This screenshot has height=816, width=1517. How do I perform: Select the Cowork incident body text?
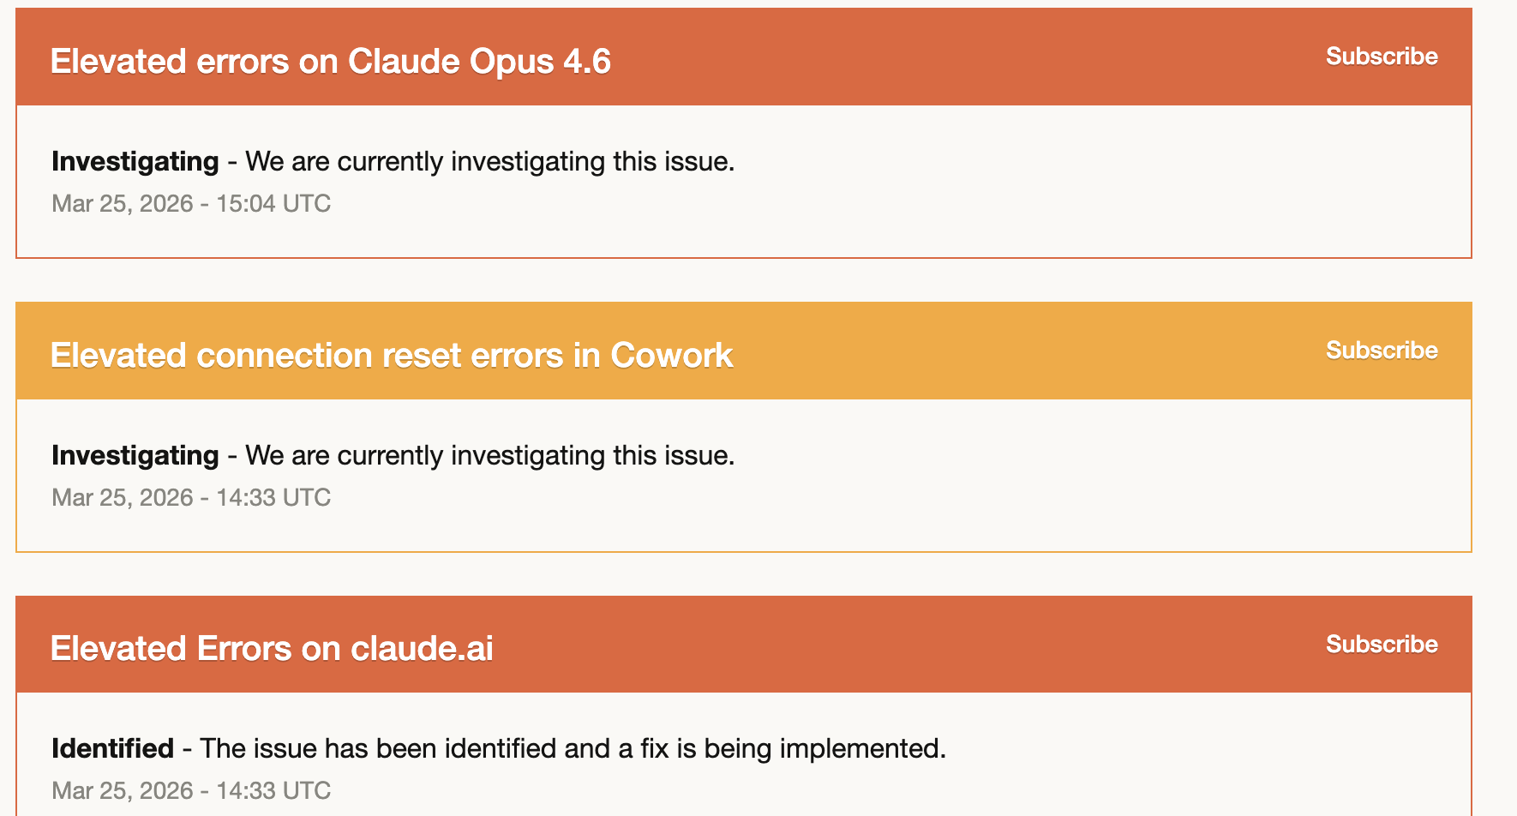coord(394,455)
